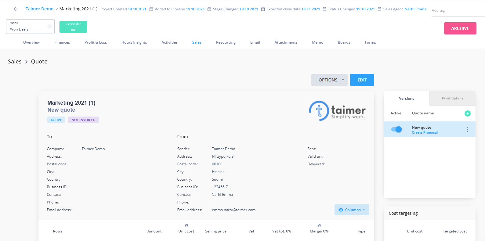Click the Targeted cost column header
The image size is (485, 241).
coord(455,231)
